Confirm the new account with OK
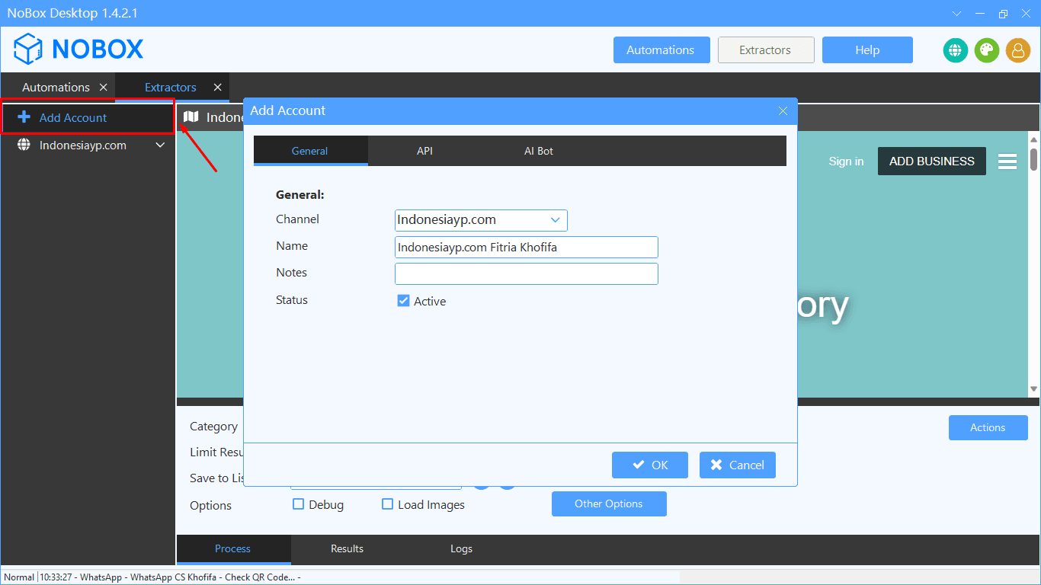The image size is (1041, 585). click(x=649, y=465)
